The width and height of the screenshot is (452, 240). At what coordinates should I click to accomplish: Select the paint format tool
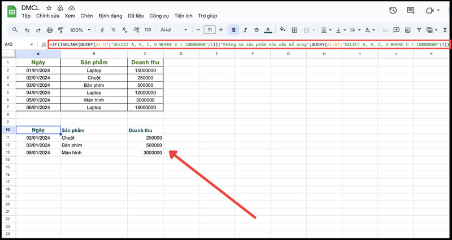tap(61, 30)
